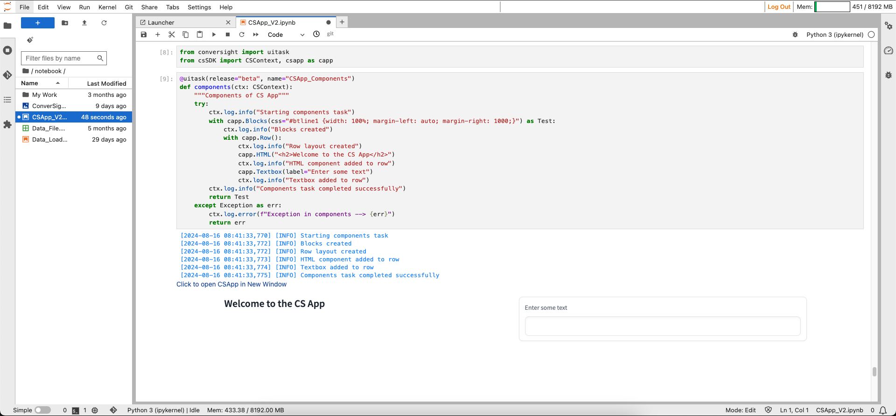
Task: Refresh the file browser list
Action: point(104,23)
